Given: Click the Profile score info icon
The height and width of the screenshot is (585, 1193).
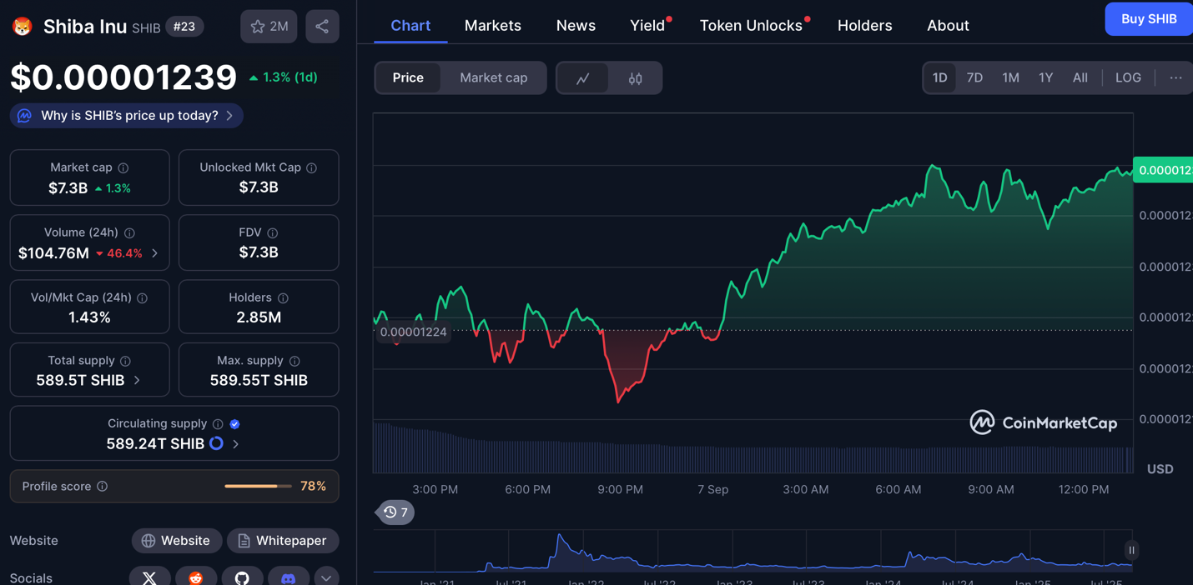Looking at the screenshot, I should (102, 486).
